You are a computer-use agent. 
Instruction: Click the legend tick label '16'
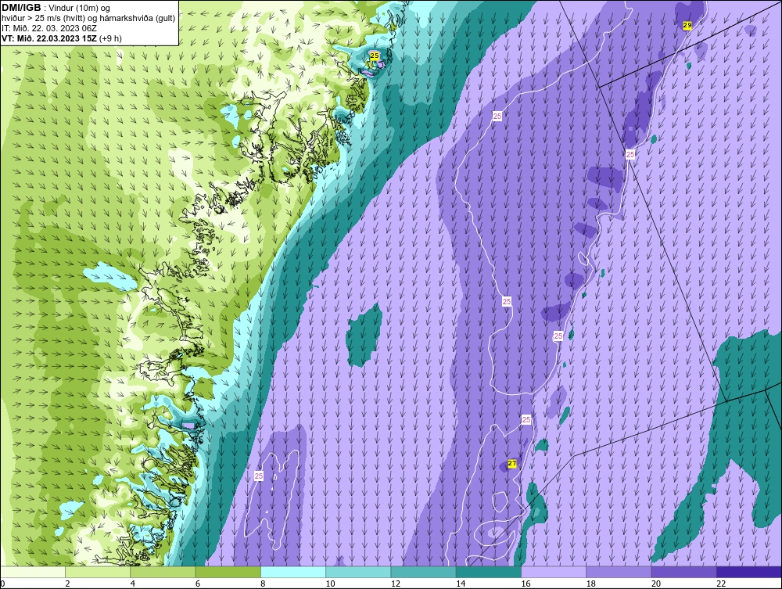coord(526,584)
